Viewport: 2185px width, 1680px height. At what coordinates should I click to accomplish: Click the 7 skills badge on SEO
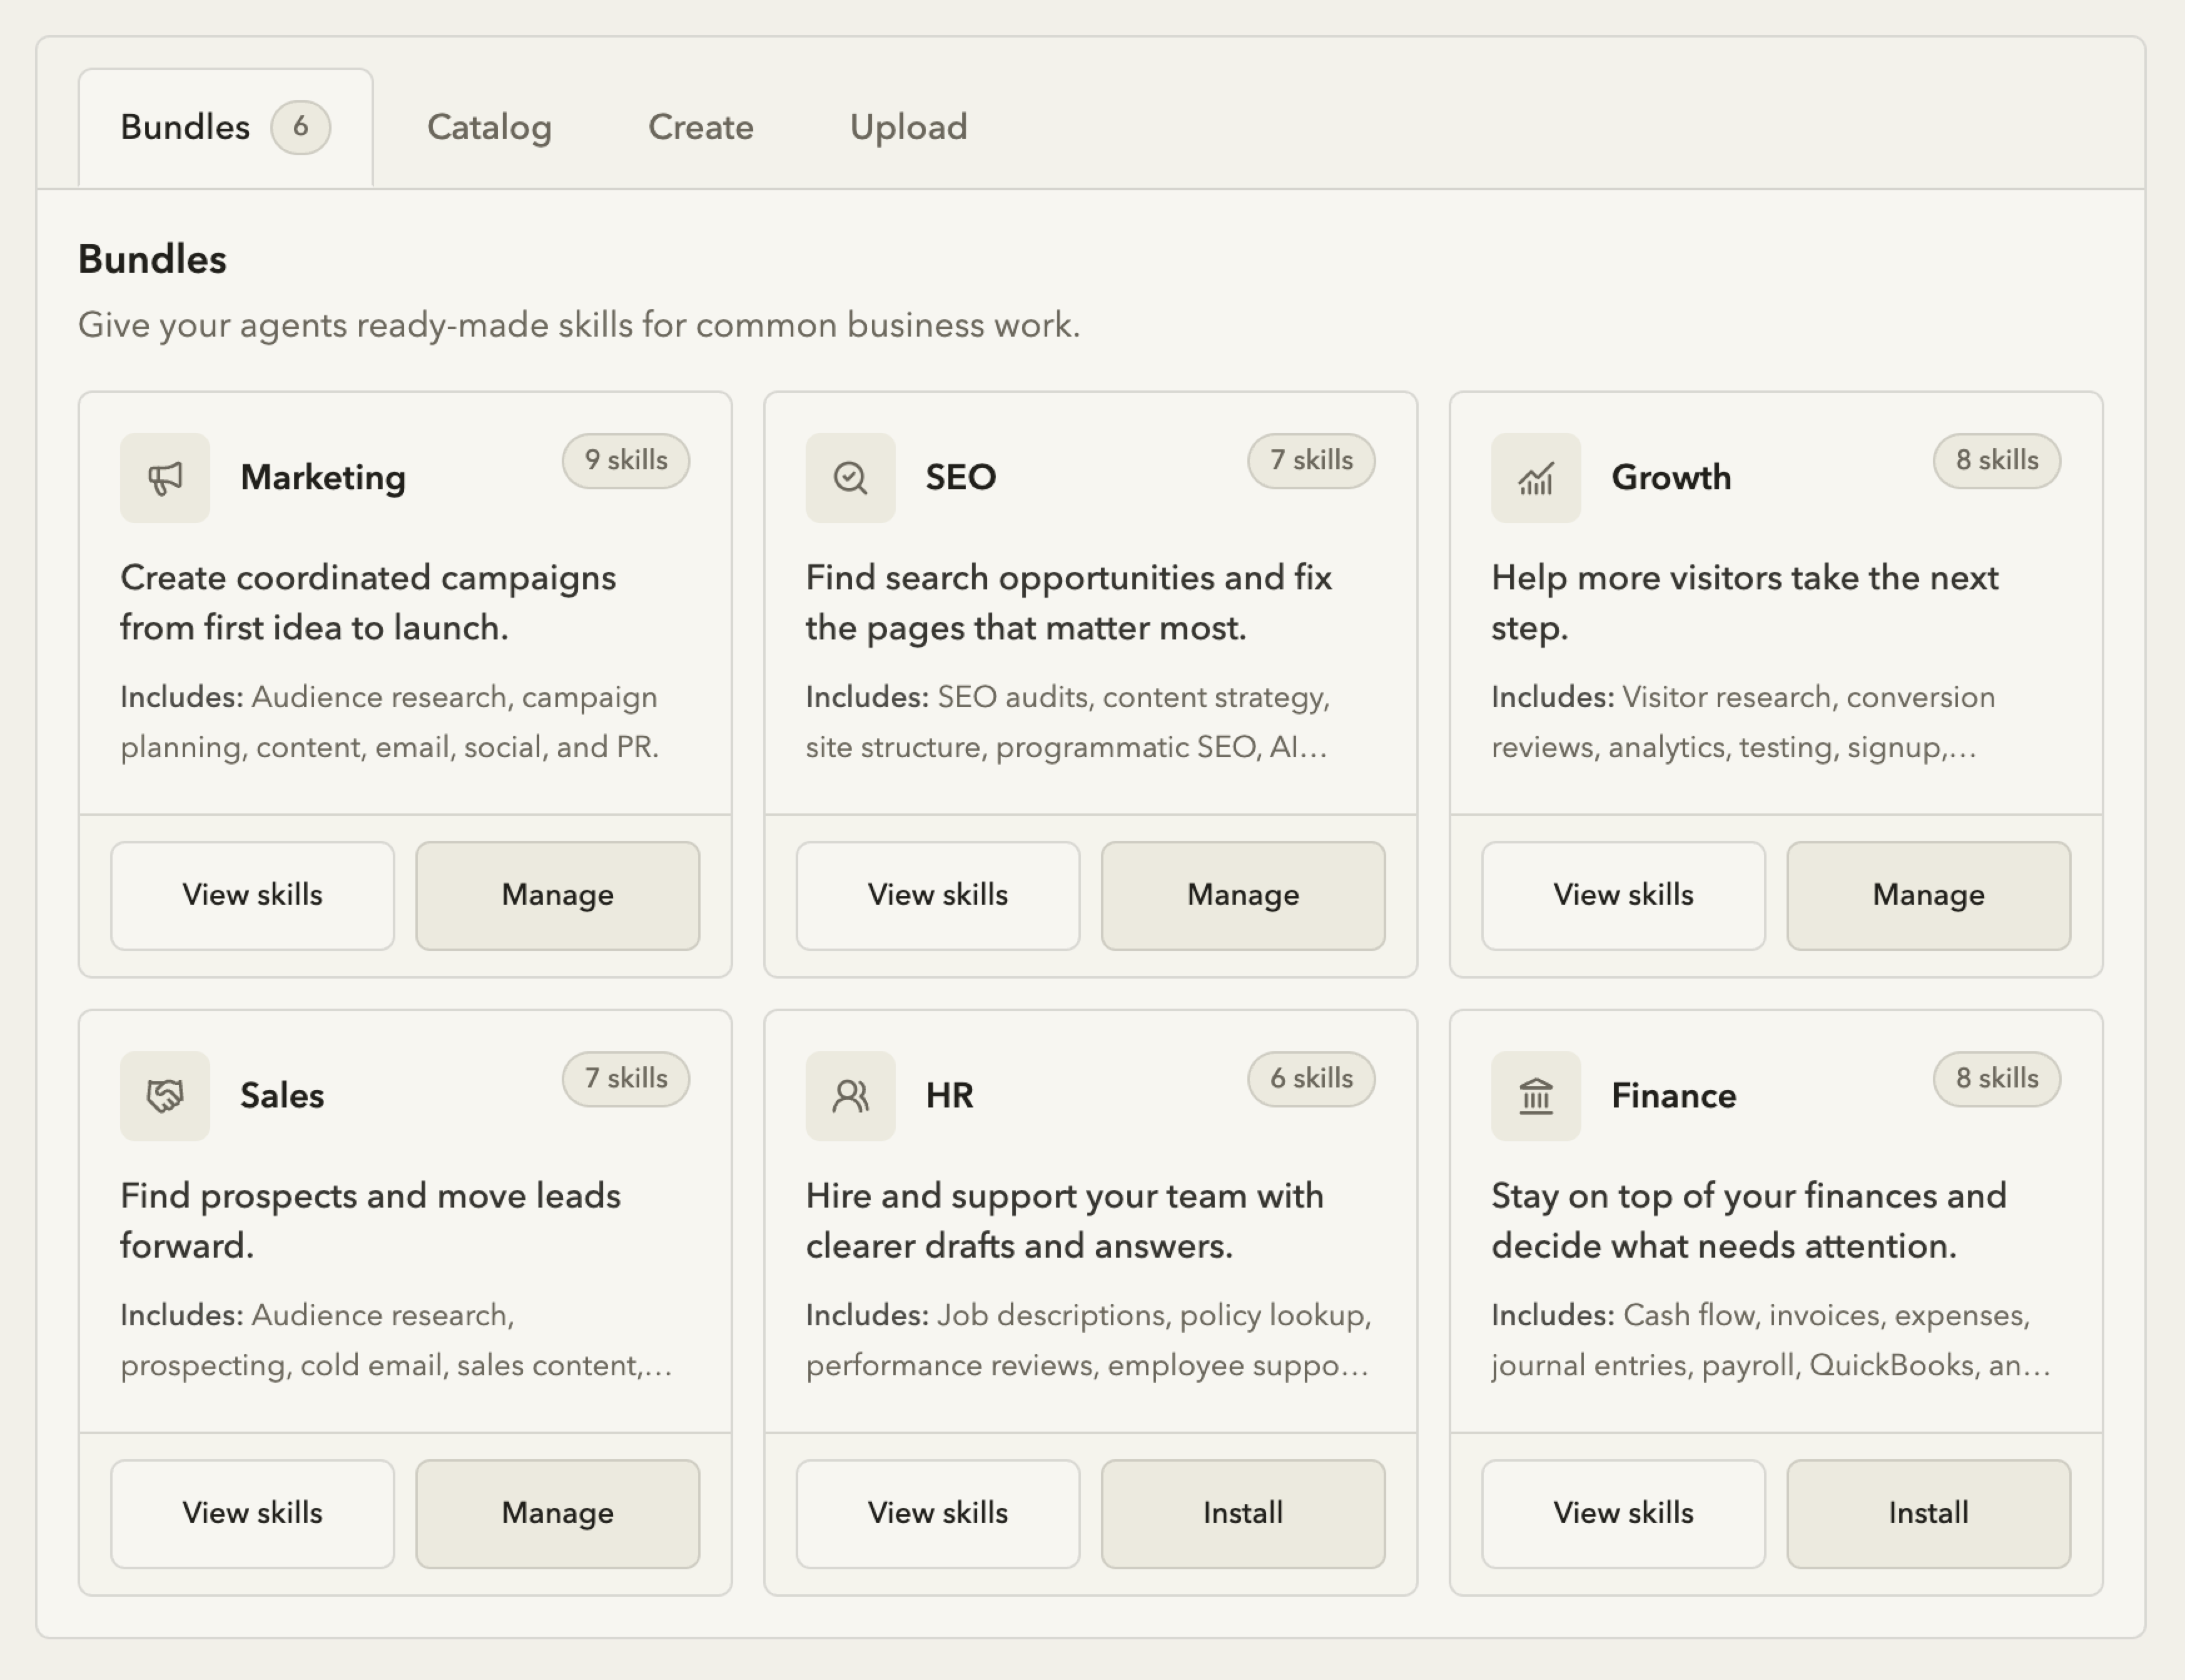click(x=1311, y=461)
